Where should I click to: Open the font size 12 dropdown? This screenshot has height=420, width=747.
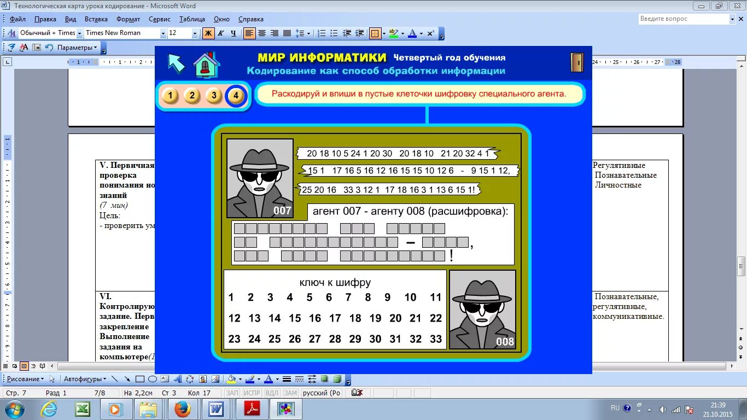click(x=195, y=33)
